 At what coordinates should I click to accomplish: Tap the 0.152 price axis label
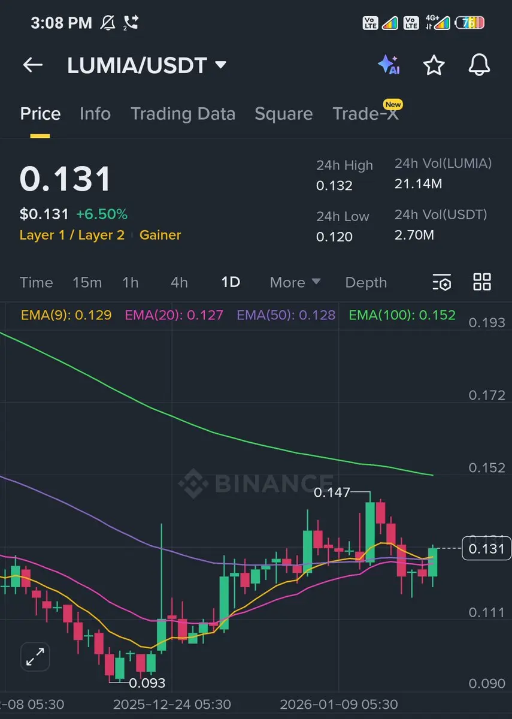487,467
